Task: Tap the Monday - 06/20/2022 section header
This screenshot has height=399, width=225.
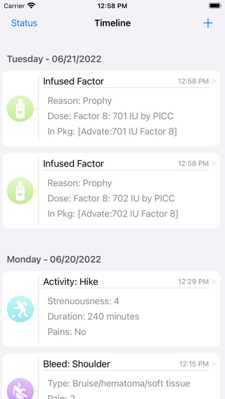Action: [x=54, y=260]
